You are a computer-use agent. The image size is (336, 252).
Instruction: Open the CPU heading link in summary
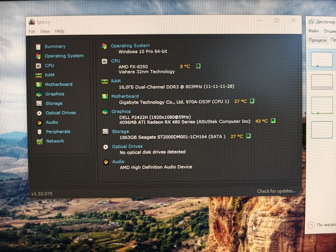[x=116, y=61]
